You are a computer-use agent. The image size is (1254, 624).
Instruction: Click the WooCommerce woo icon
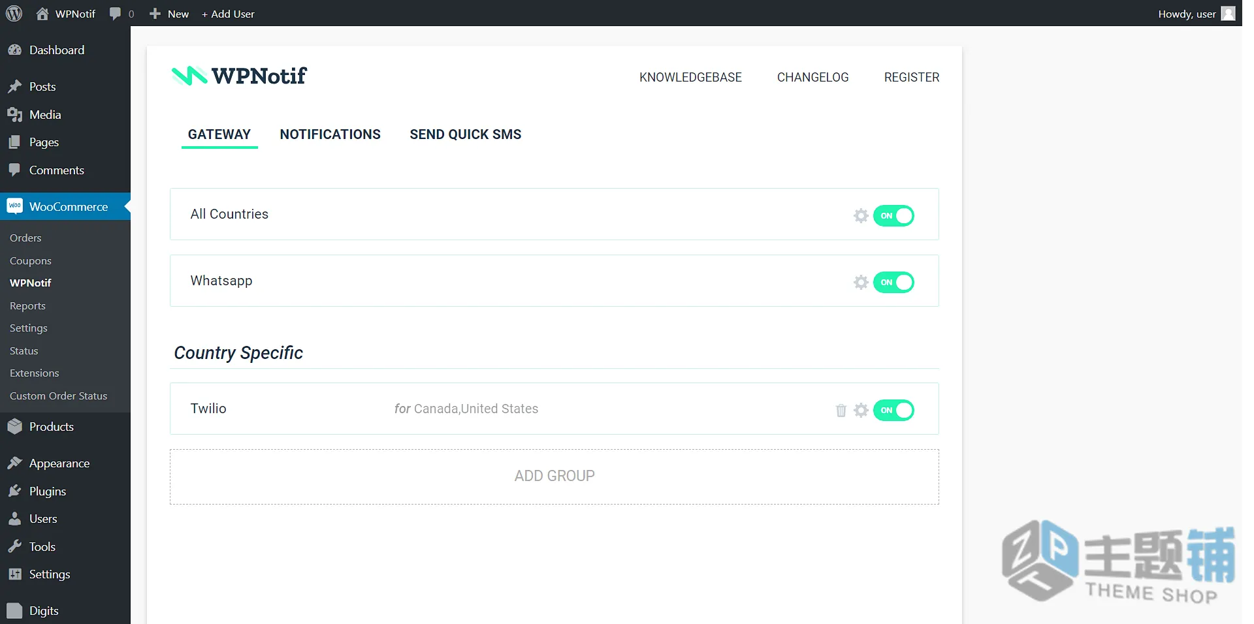(x=14, y=206)
